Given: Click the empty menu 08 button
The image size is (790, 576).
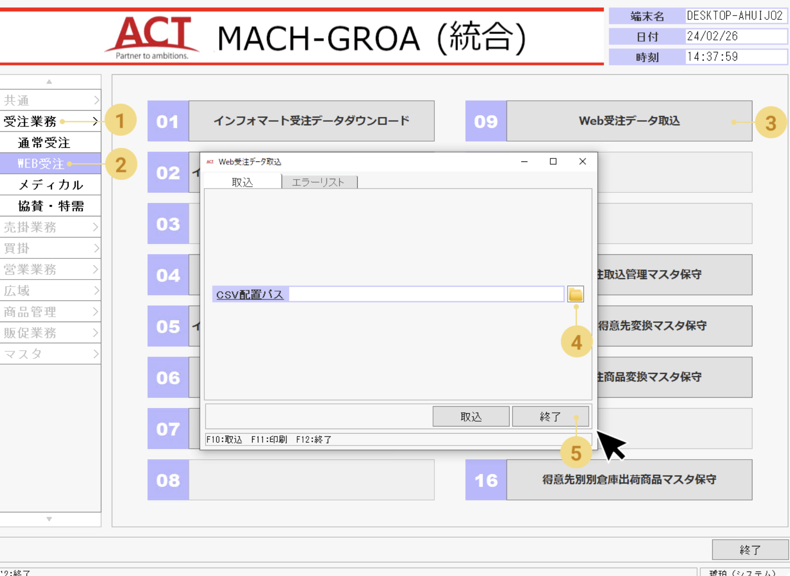Looking at the screenshot, I should [311, 480].
